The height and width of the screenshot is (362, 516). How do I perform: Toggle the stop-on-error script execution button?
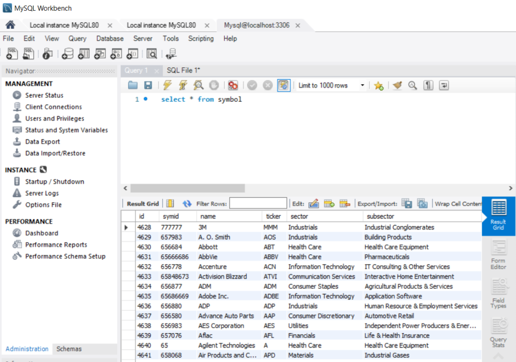(x=233, y=86)
